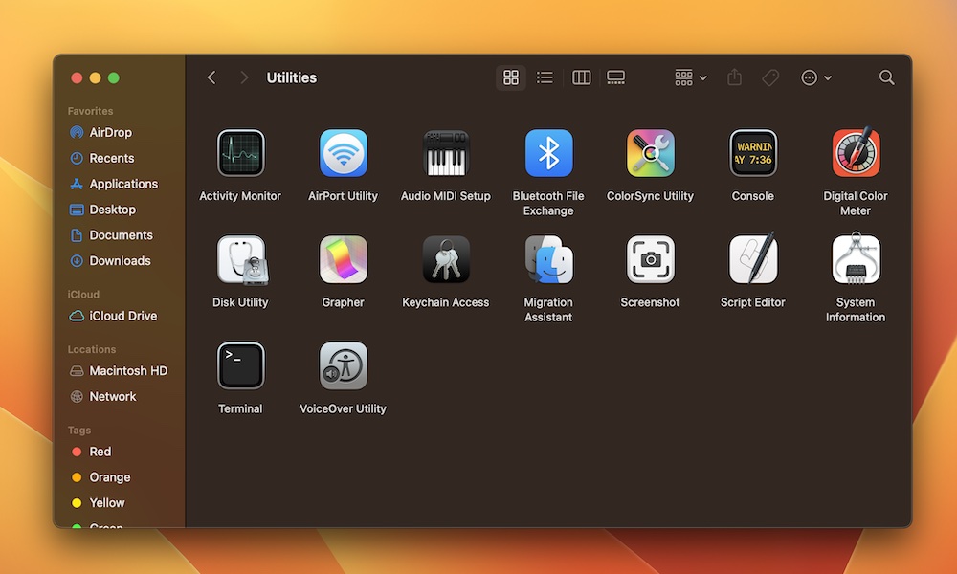This screenshot has width=957, height=574.
Task: Select the Grapher app icon
Action: click(343, 259)
